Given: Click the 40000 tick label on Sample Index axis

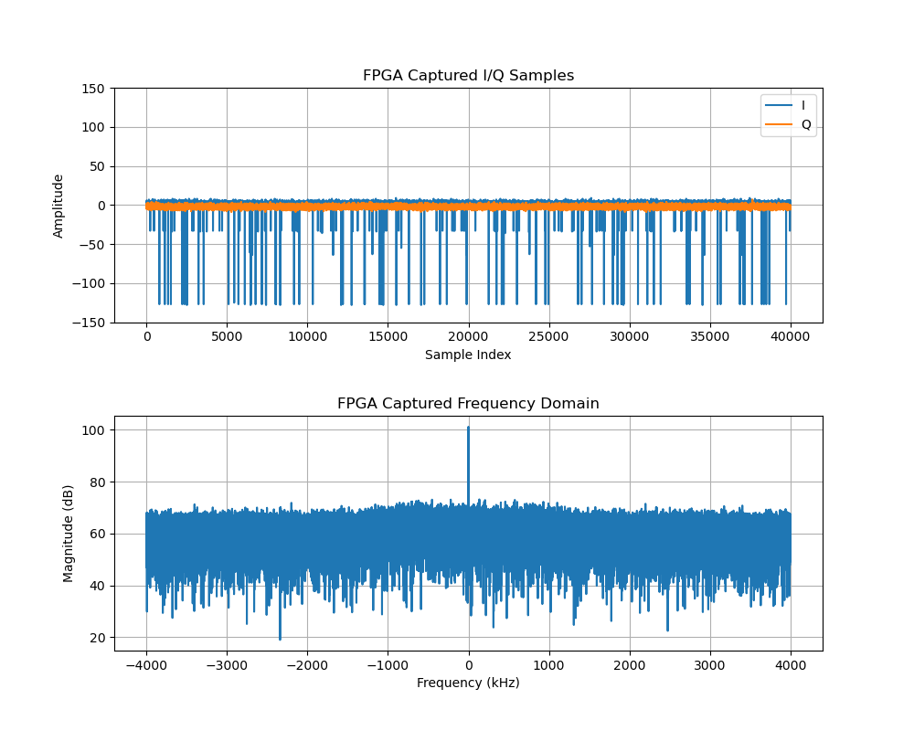Looking at the screenshot, I should [790, 336].
